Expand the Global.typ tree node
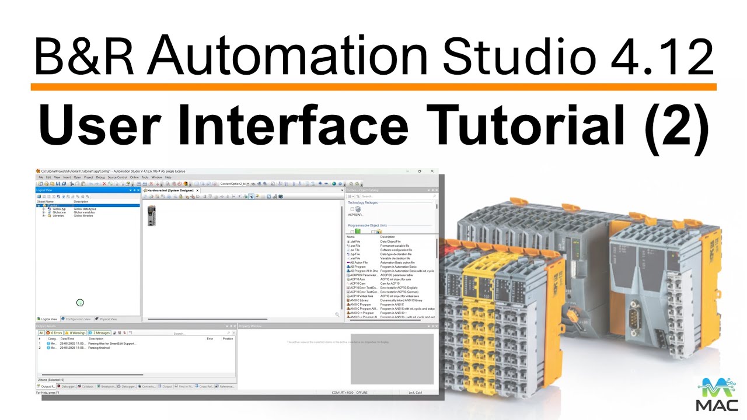The width and height of the screenshot is (747, 420). (44, 209)
